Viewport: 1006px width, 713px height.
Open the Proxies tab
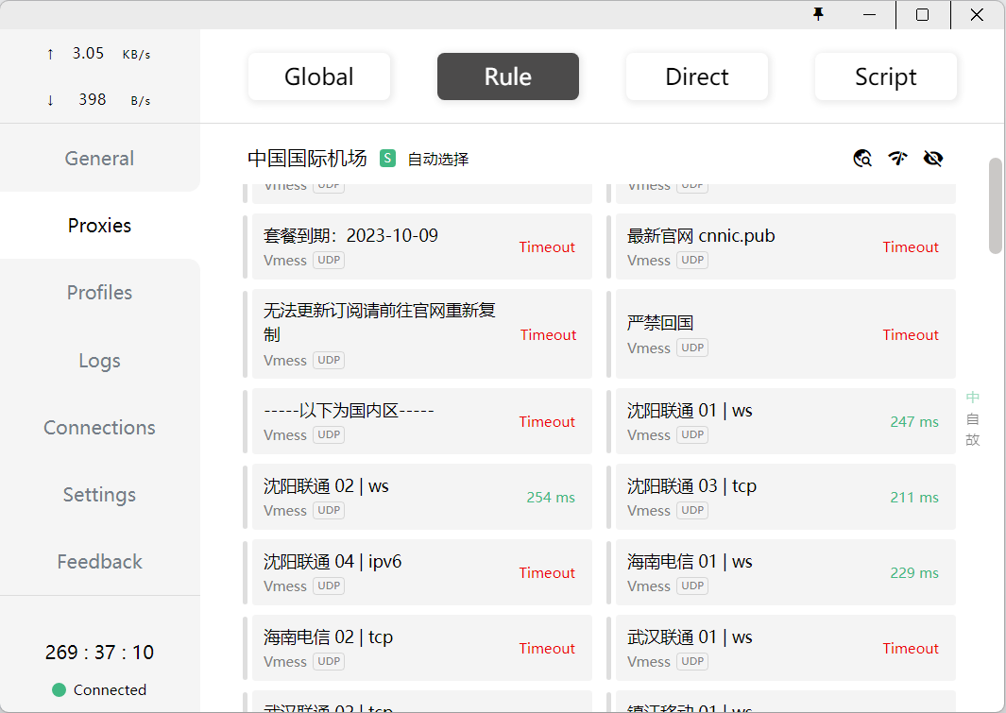pyautogui.click(x=99, y=225)
